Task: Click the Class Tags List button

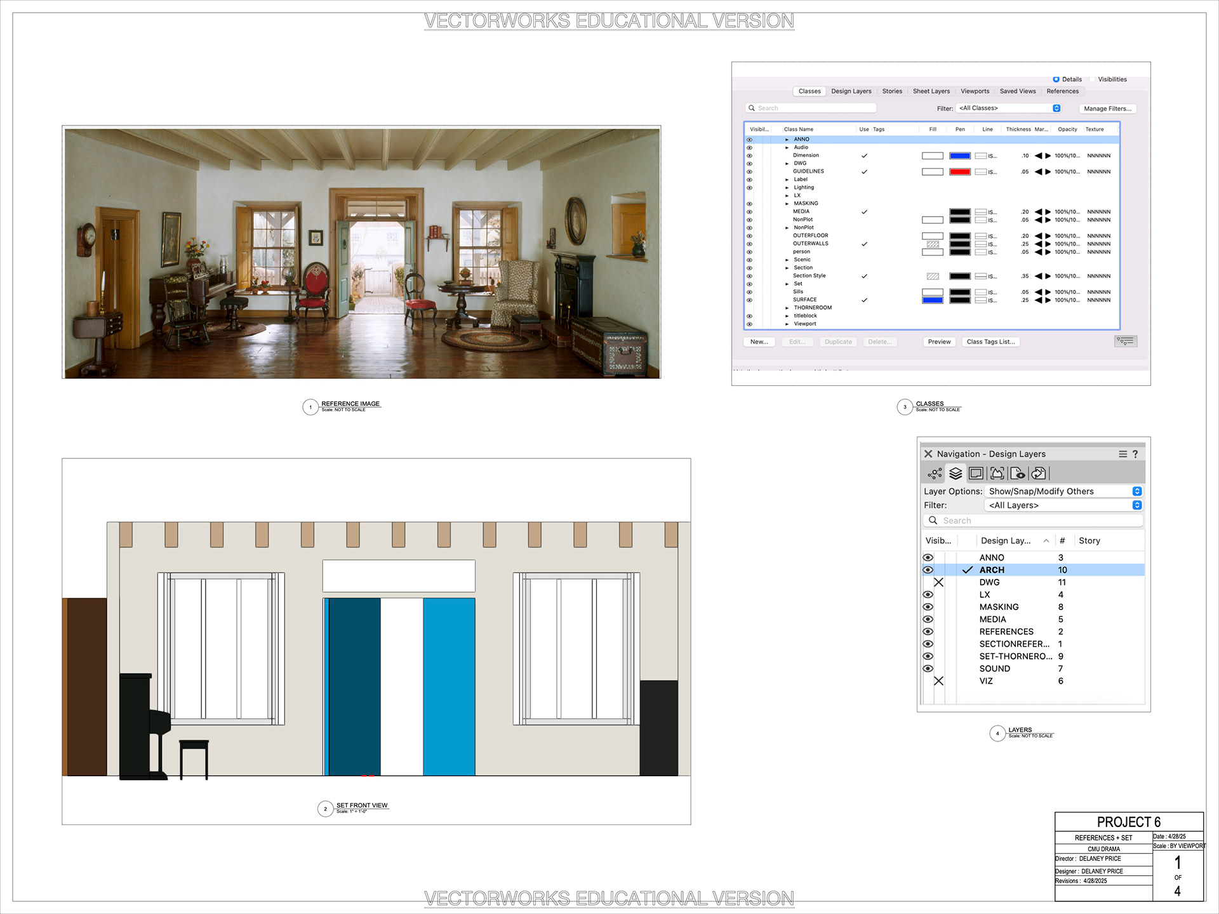Action: 990,341
